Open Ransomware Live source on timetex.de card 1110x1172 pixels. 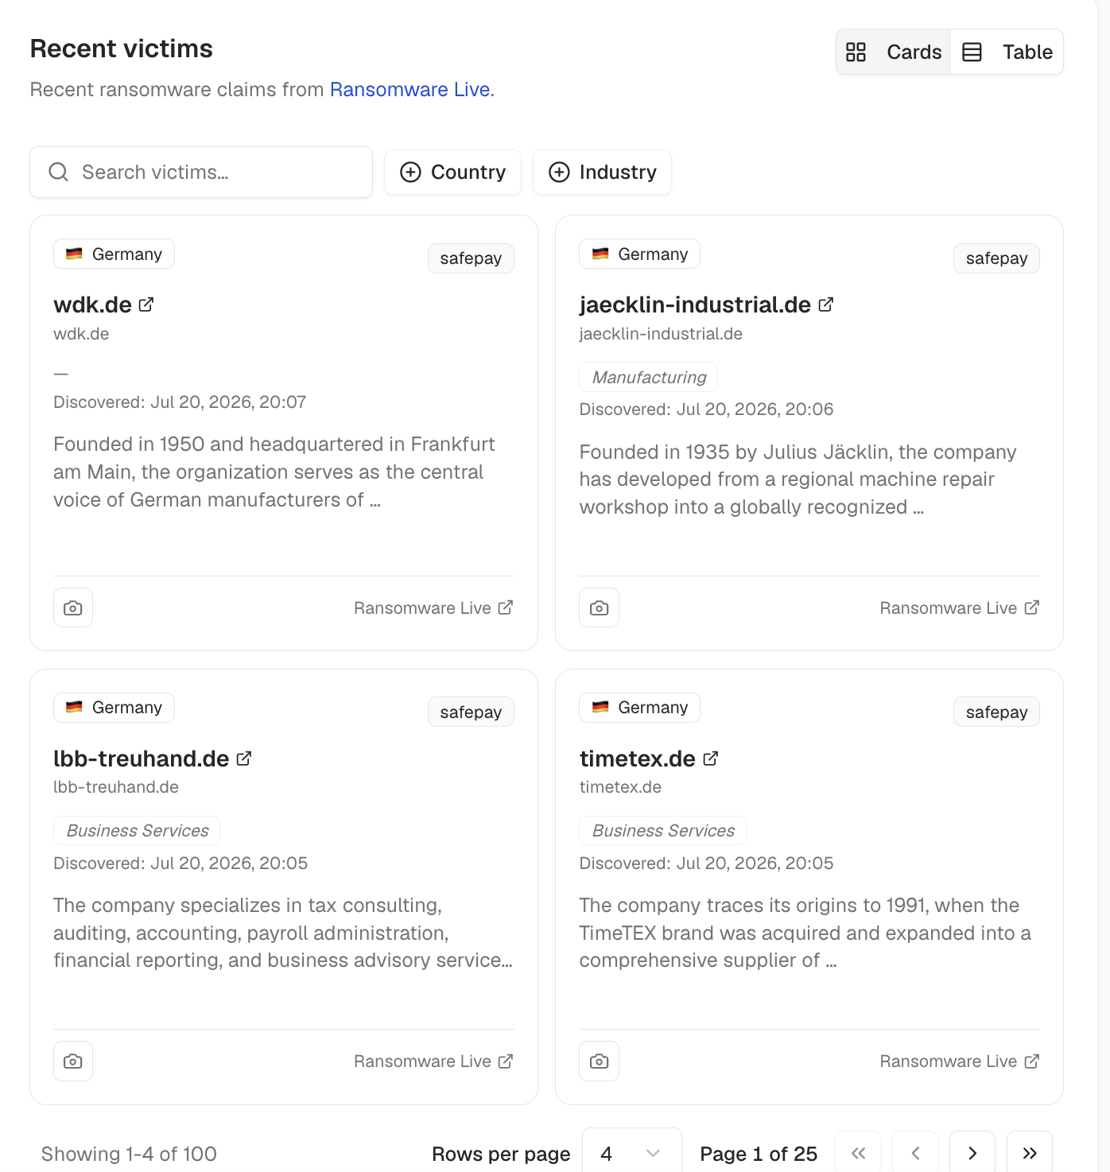[x=960, y=1061]
